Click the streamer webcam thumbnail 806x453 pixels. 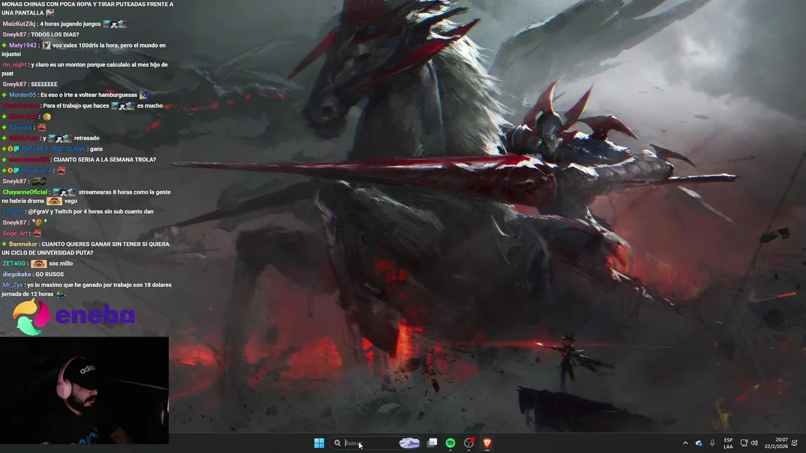coord(84,390)
